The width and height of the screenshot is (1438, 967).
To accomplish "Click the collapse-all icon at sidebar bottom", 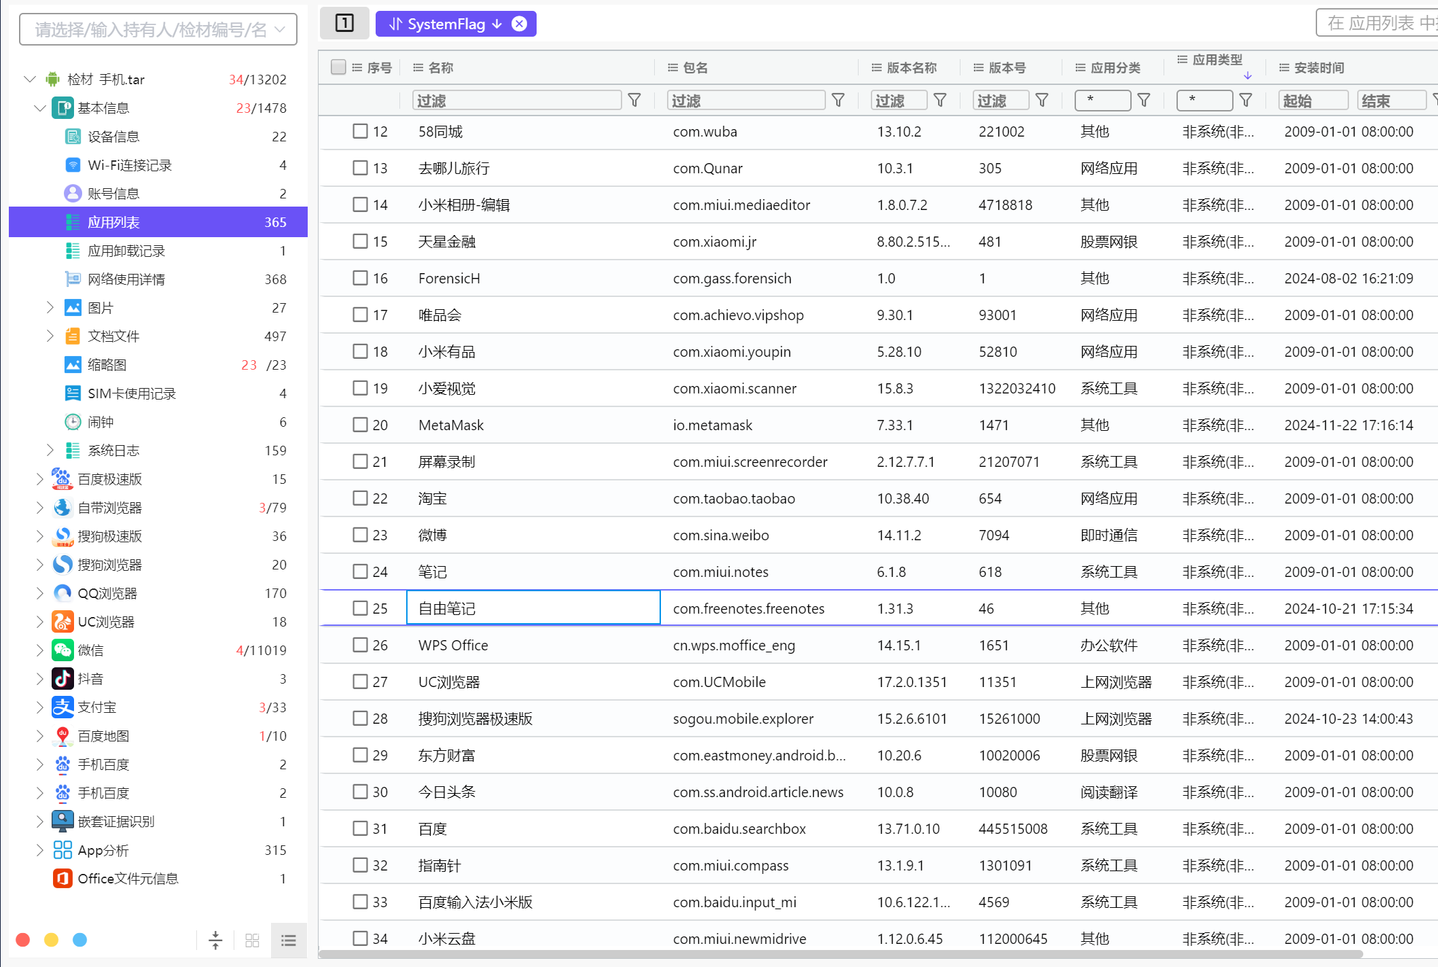I will [x=215, y=940].
